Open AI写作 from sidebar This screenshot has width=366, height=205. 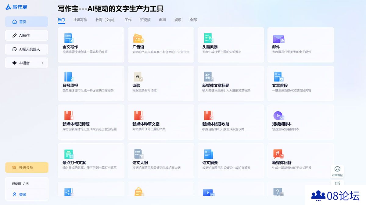pos(27,35)
